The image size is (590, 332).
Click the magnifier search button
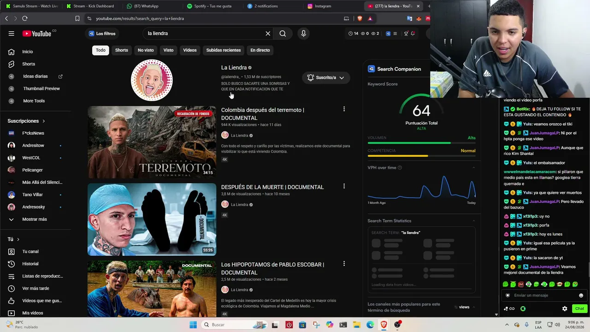[283, 34]
